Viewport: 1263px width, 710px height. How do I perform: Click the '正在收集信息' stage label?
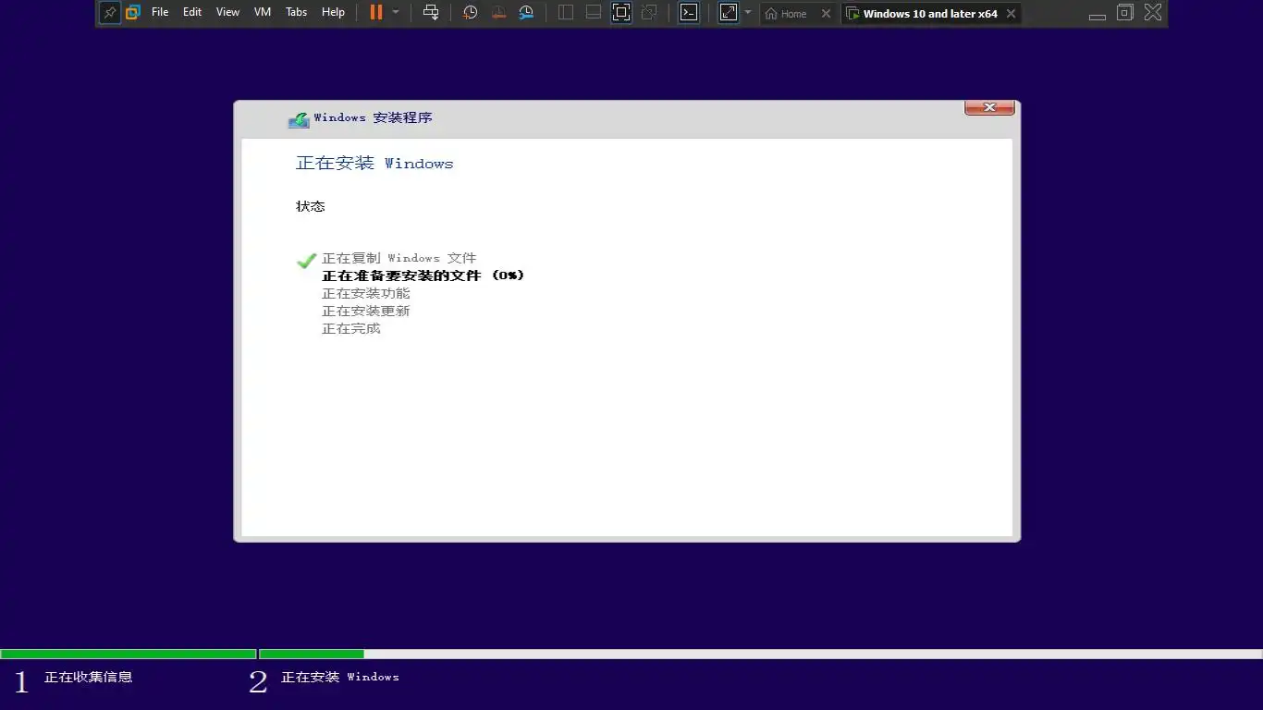pyautogui.click(x=89, y=677)
